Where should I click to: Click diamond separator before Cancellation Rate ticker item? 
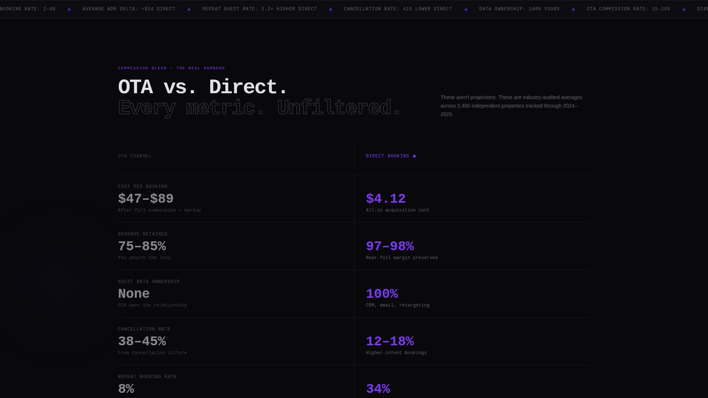330,10
